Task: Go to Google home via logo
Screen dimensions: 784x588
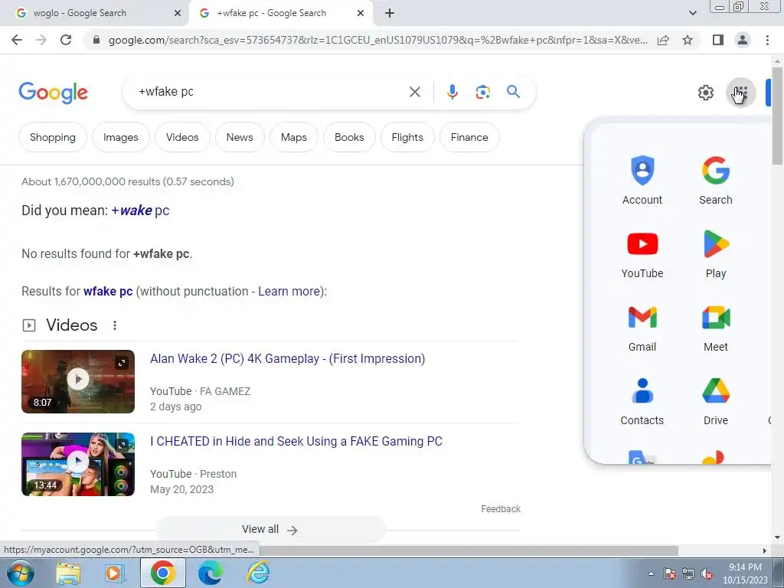Action: [x=53, y=93]
